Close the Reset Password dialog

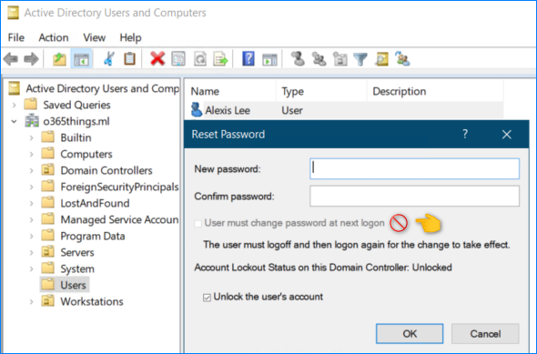point(507,134)
